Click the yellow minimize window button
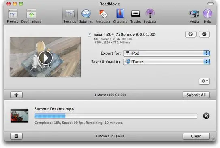 pos(15,4)
